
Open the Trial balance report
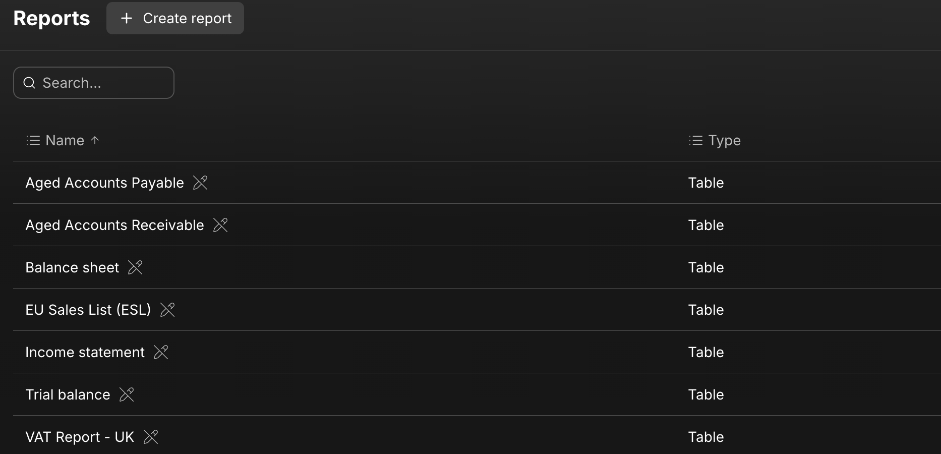[68, 394]
